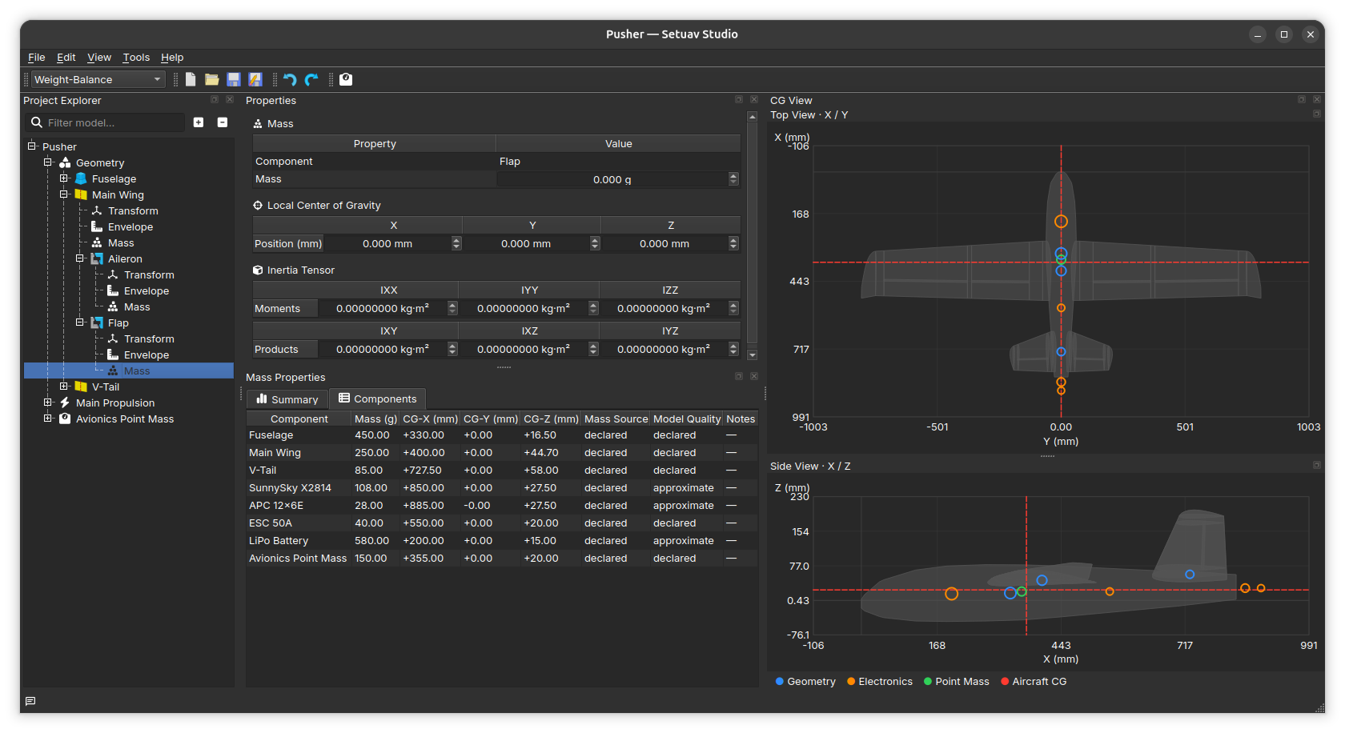Save the project with the floppy icon
Image resolution: width=1345 pixels, height=733 pixels.
point(234,79)
